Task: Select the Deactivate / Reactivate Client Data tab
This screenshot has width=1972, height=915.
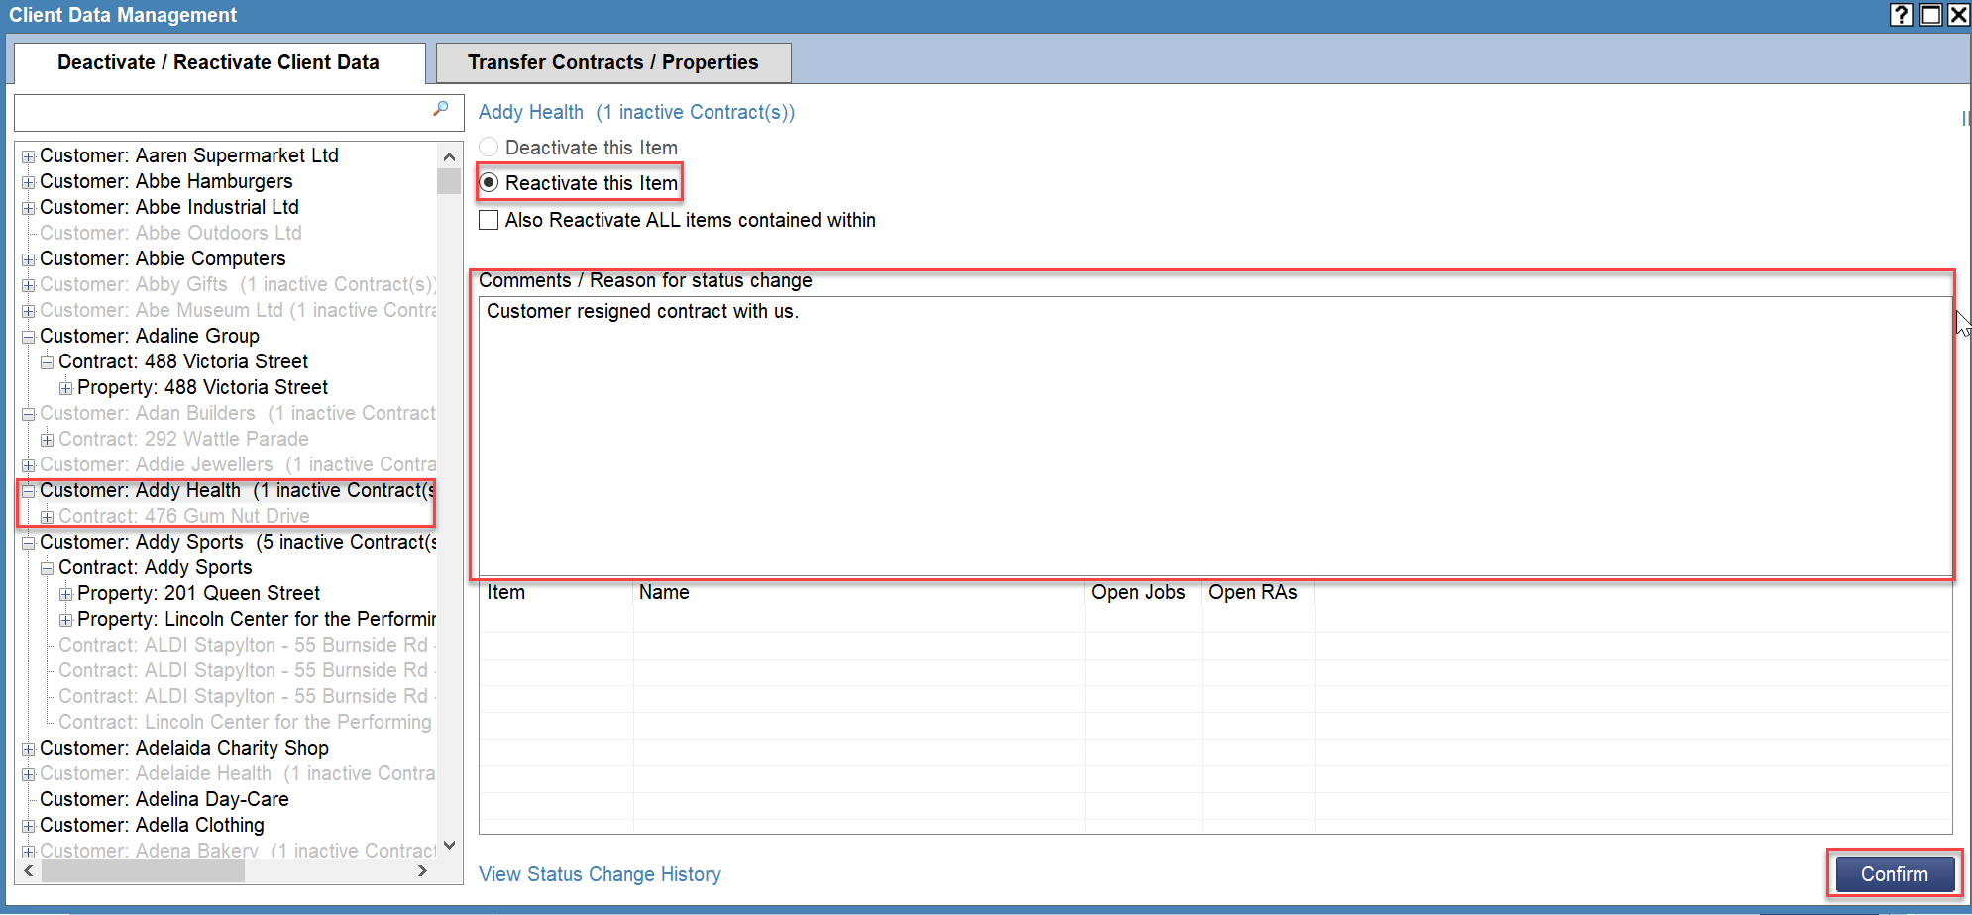Action: pos(220,62)
